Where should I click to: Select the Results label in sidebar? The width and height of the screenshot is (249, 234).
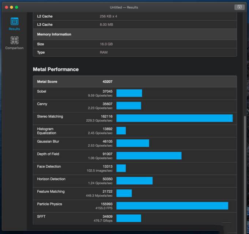[x=14, y=29]
